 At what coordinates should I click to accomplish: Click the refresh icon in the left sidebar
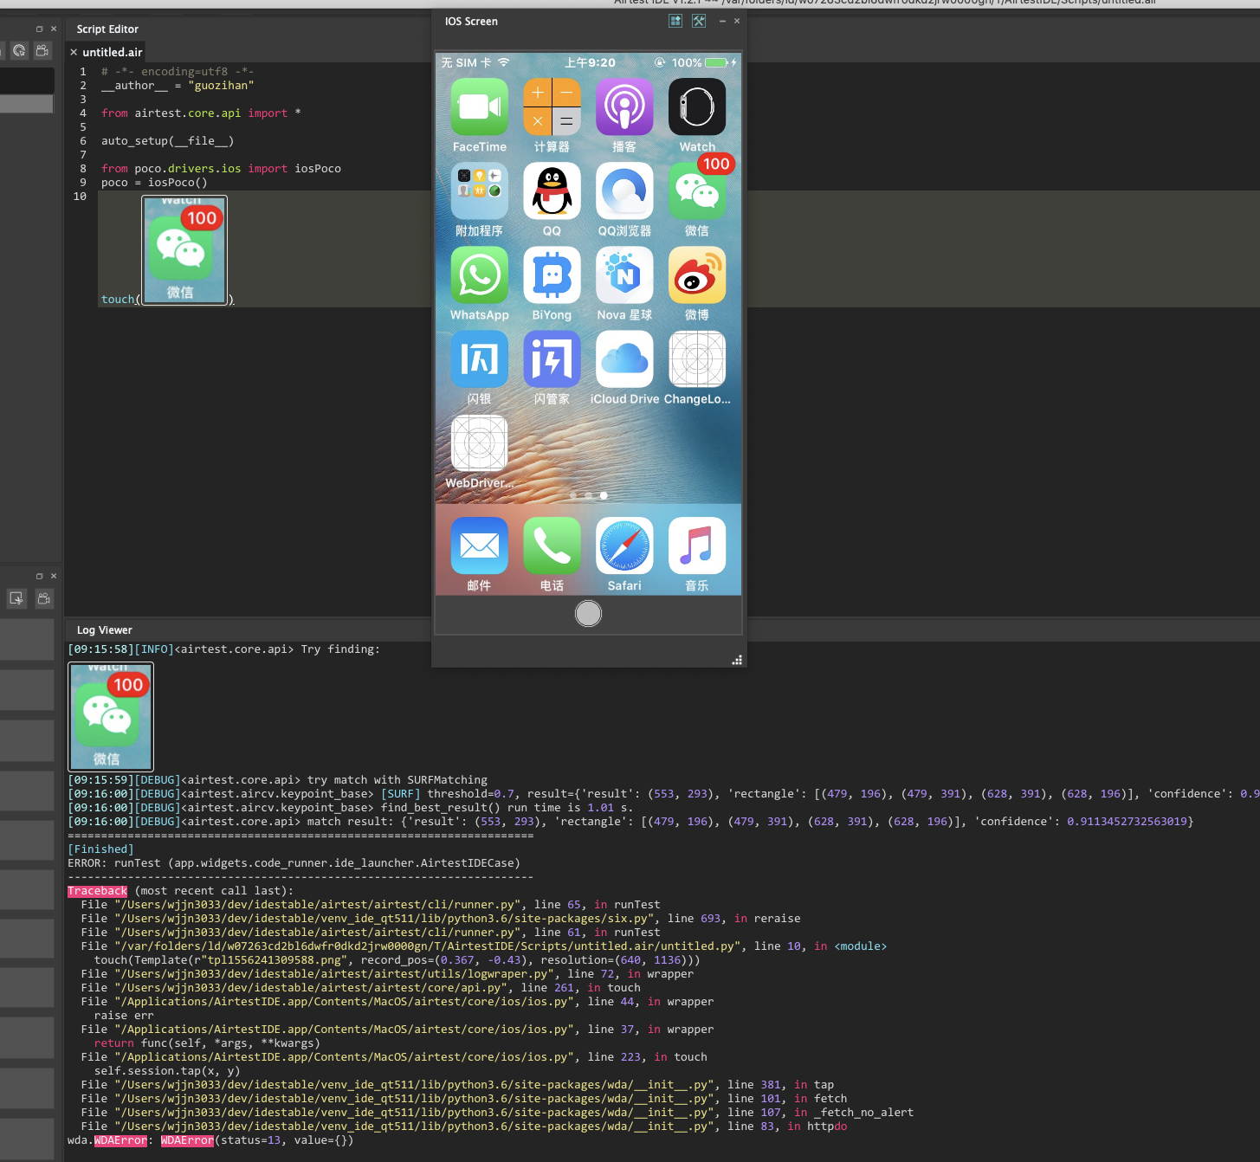click(19, 50)
